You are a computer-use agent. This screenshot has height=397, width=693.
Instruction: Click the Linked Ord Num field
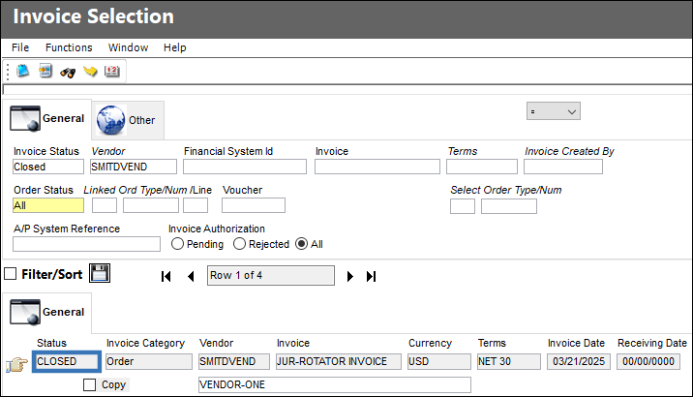(151, 205)
